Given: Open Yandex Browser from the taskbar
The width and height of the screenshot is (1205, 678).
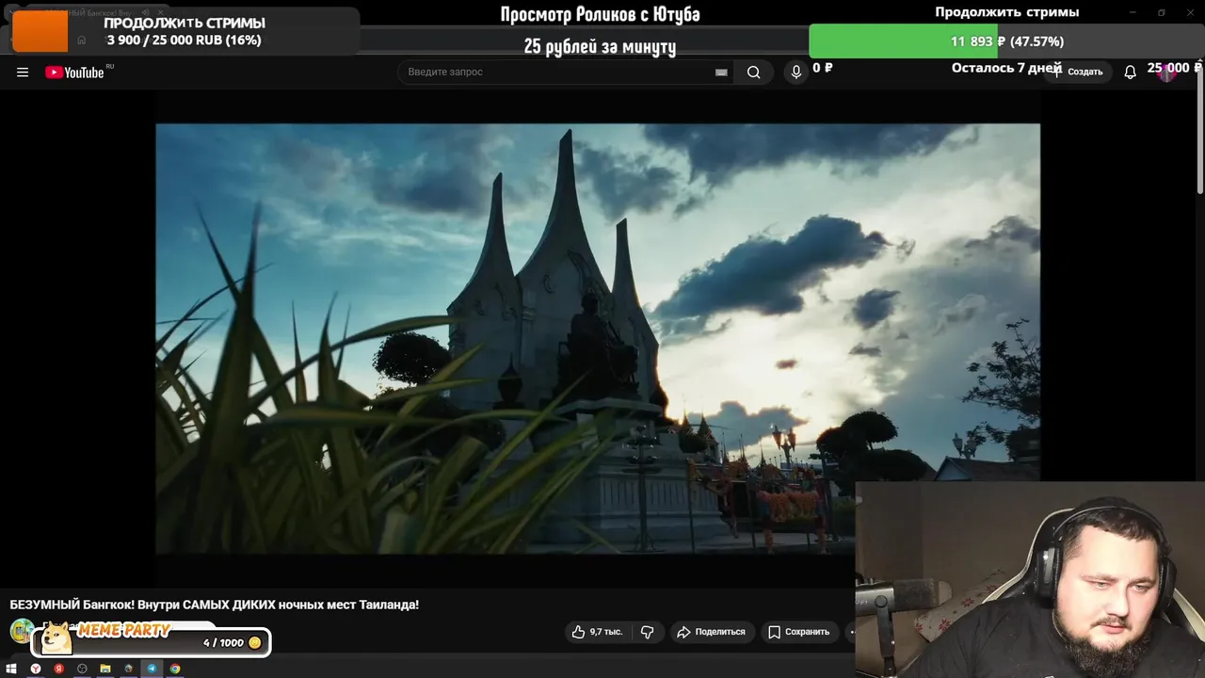Looking at the screenshot, I should click(36, 669).
